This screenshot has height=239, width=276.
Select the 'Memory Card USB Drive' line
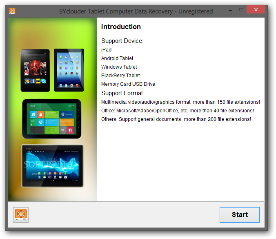128,84
